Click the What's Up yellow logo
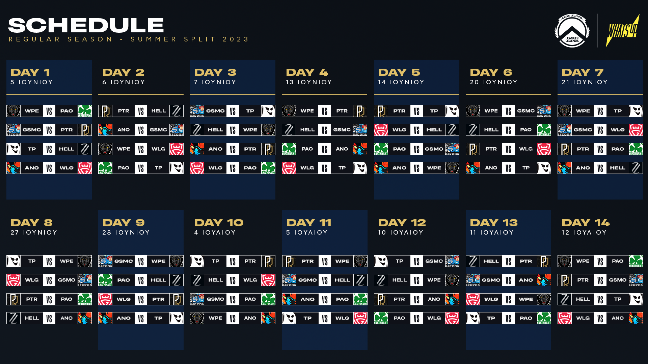Viewport: 648px width, 364px height. coord(622,31)
